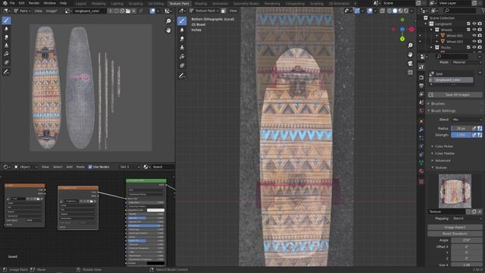Open the Help menu
The image size is (485, 273).
click(63, 3)
